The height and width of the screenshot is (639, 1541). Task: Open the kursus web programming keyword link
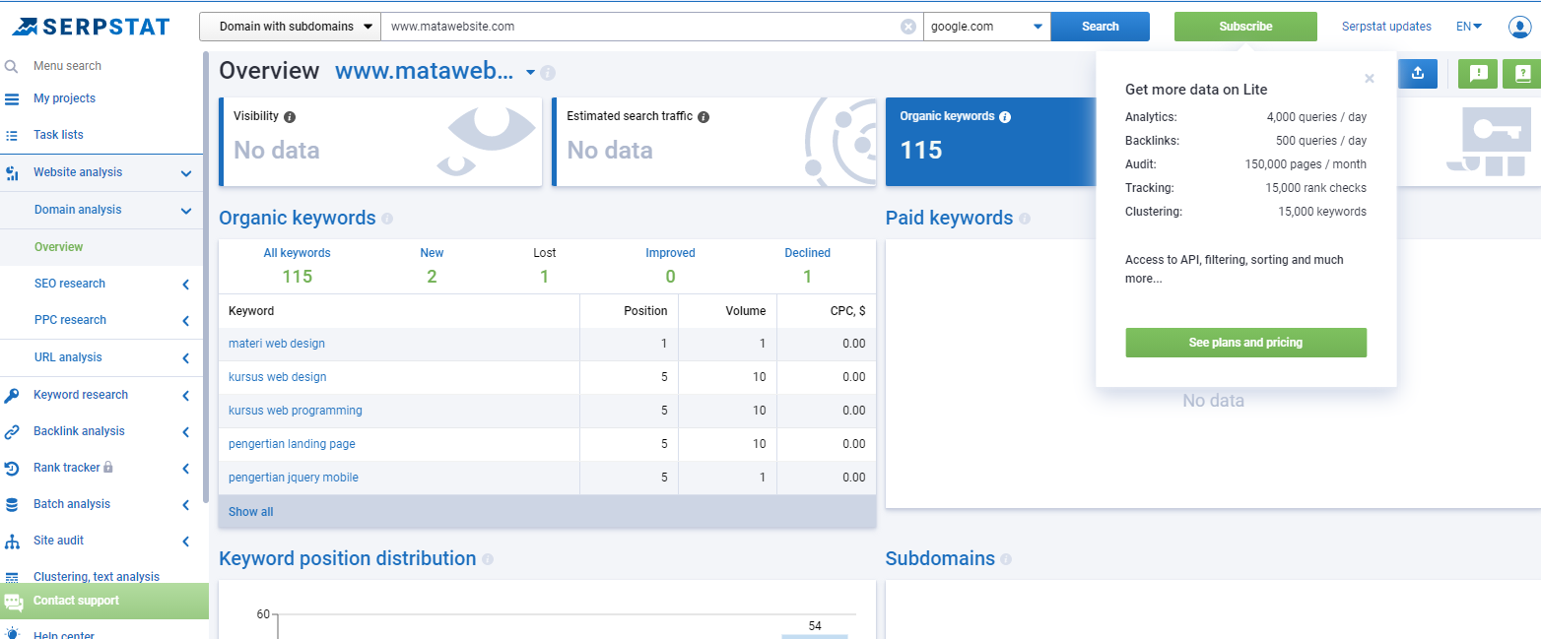coord(296,411)
